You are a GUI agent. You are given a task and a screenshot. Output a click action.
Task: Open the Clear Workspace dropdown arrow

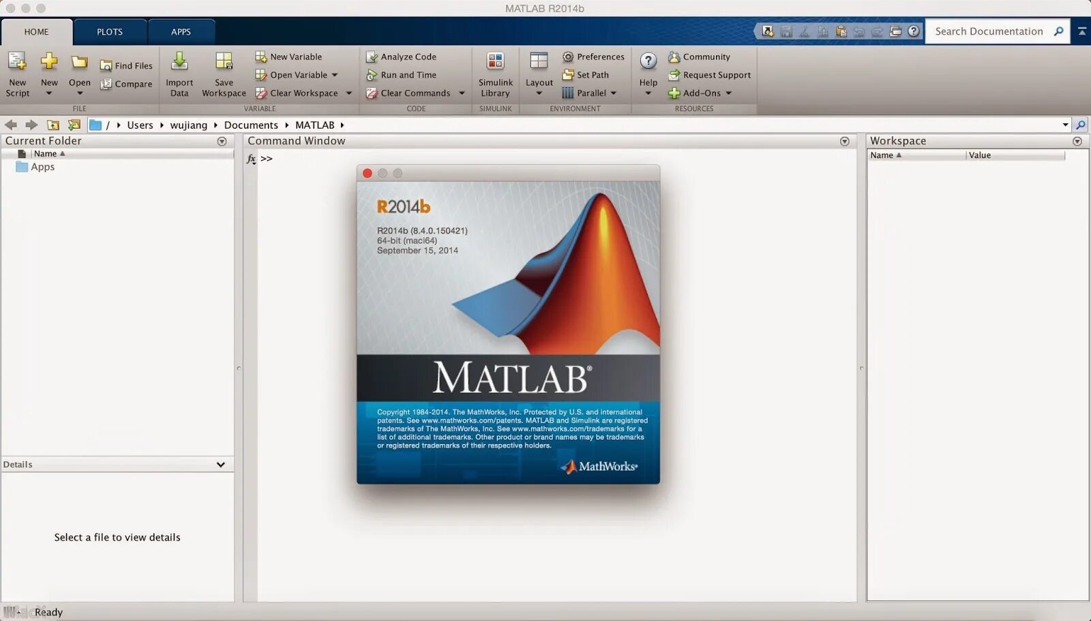[349, 93]
